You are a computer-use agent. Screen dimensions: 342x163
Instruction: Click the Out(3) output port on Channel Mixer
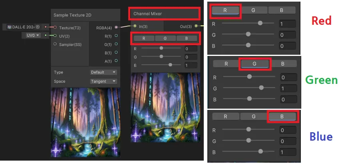click(196, 26)
